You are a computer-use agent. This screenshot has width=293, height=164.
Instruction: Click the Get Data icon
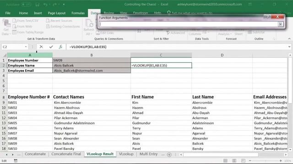pyautogui.click(x=6, y=23)
